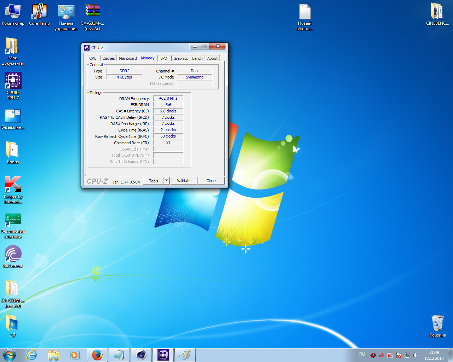This screenshot has height=362, width=453.
Task: Click the Close button in CPU-Z
Action: click(211, 181)
